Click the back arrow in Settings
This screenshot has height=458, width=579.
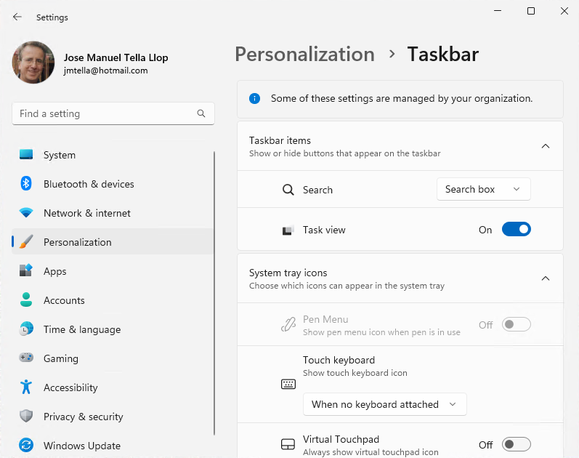17,17
